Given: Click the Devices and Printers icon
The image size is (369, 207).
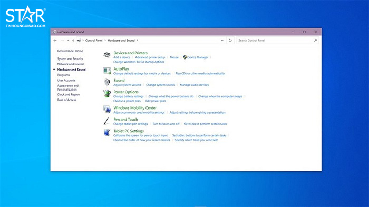Looking at the screenshot, I should (x=107, y=55).
